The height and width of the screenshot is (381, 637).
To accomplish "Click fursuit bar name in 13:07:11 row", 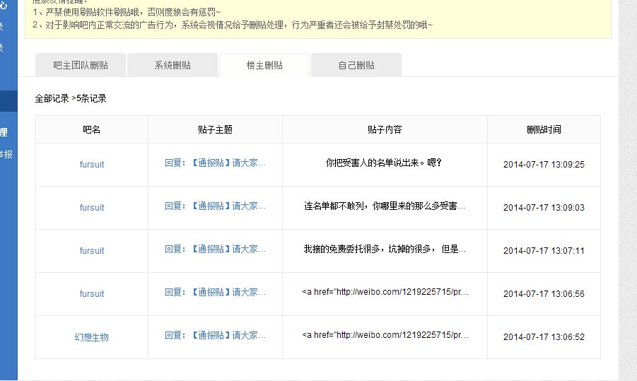I will click(x=92, y=251).
